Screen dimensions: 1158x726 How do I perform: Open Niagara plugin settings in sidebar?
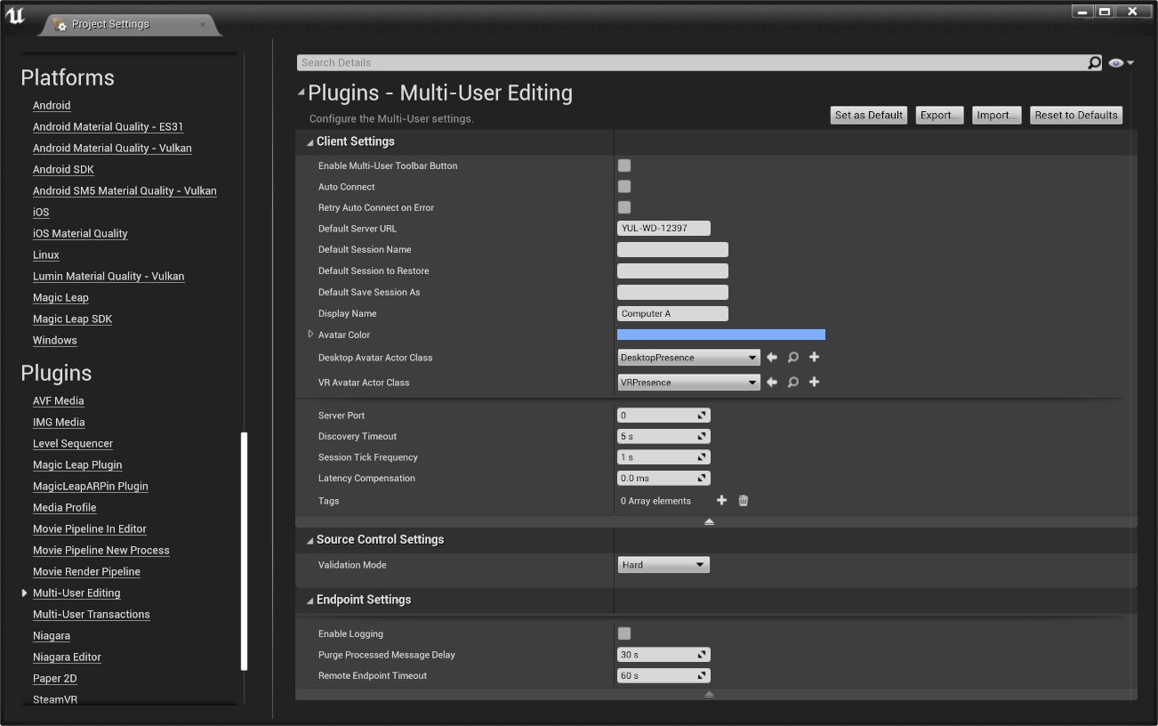tap(52, 636)
